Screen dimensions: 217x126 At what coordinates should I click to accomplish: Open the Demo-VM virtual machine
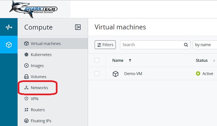(133, 74)
